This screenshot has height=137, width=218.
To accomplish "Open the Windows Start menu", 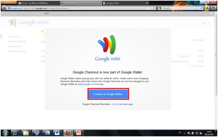I will pos(5,133).
